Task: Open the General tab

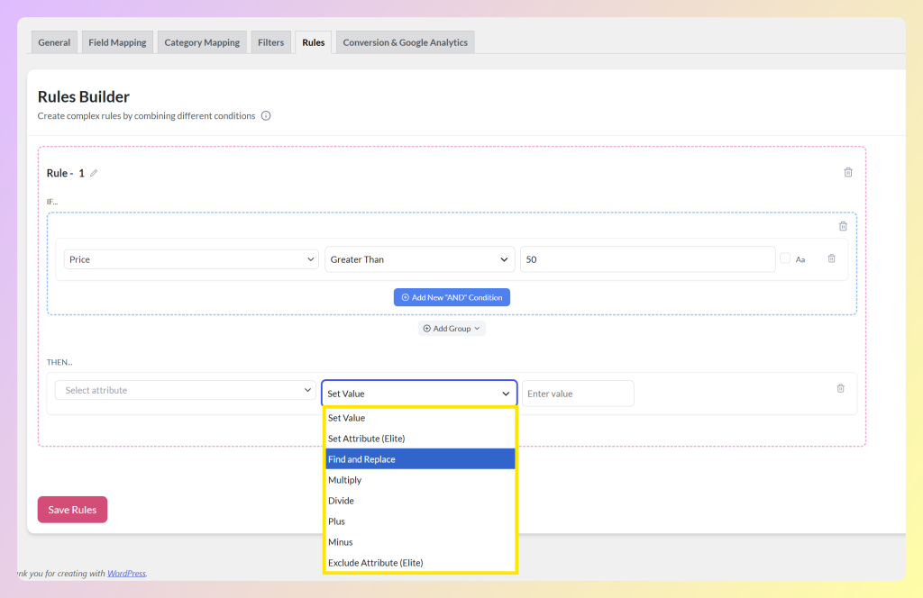Action: click(54, 42)
